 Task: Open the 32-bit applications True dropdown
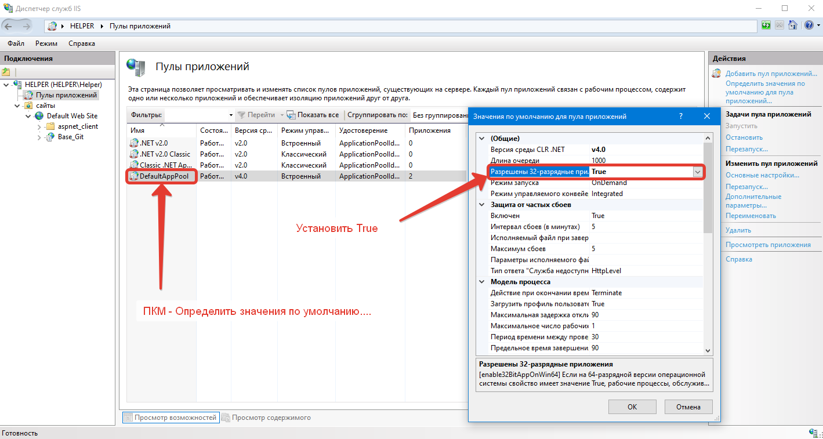click(697, 172)
